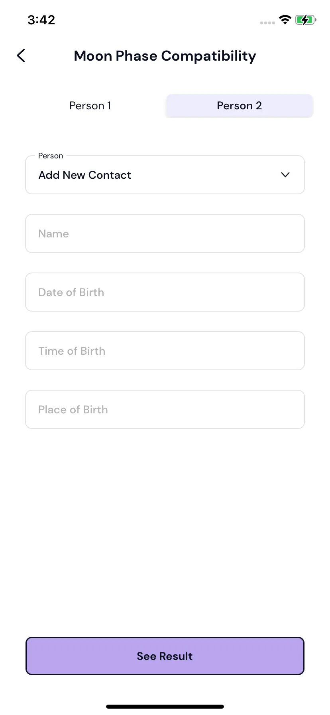Tap the 'Place of Birth' placeholder text
Viewport: 330px width, 715px height.
[x=73, y=410]
